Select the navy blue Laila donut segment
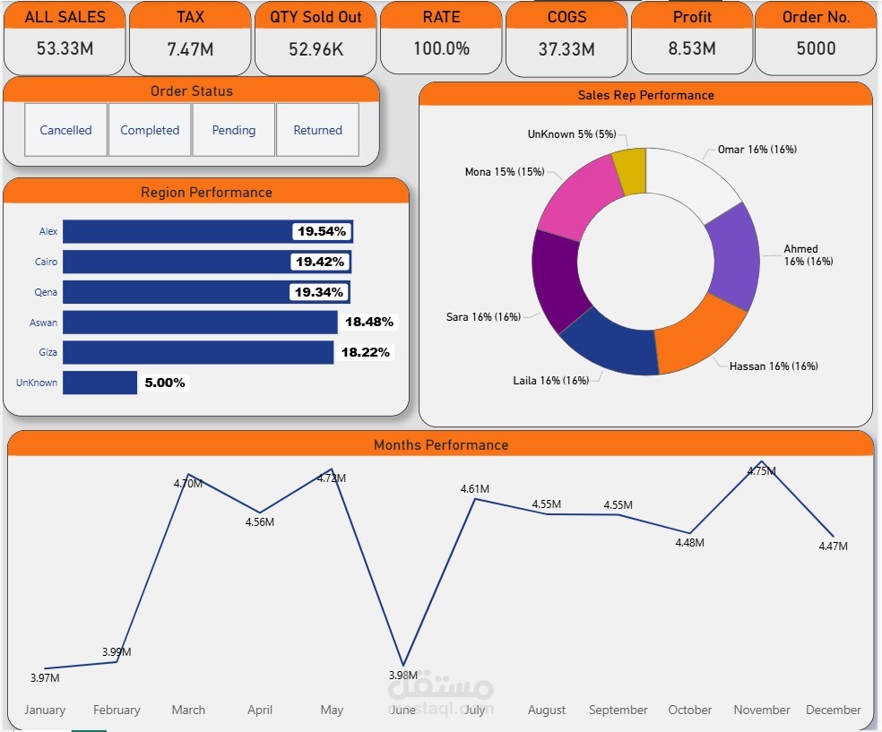 [x=612, y=347]
